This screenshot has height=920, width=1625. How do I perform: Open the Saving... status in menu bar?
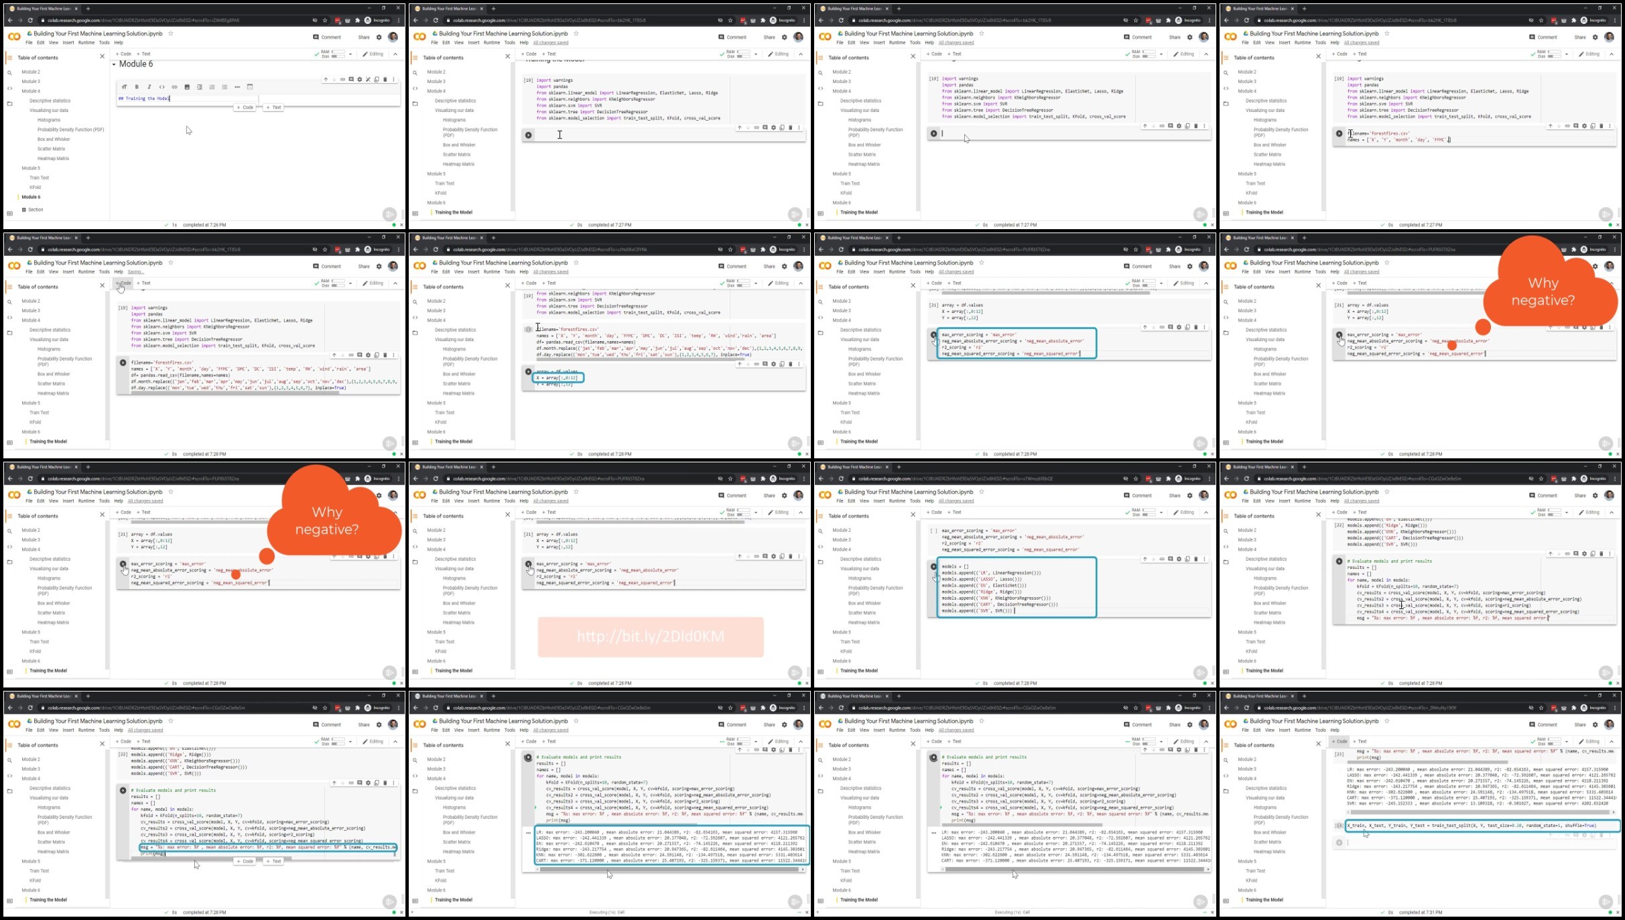tap(136, 272)
